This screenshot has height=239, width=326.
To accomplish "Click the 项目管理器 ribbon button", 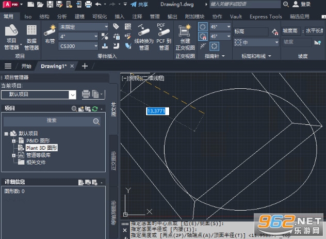I will tap(12, 37).
